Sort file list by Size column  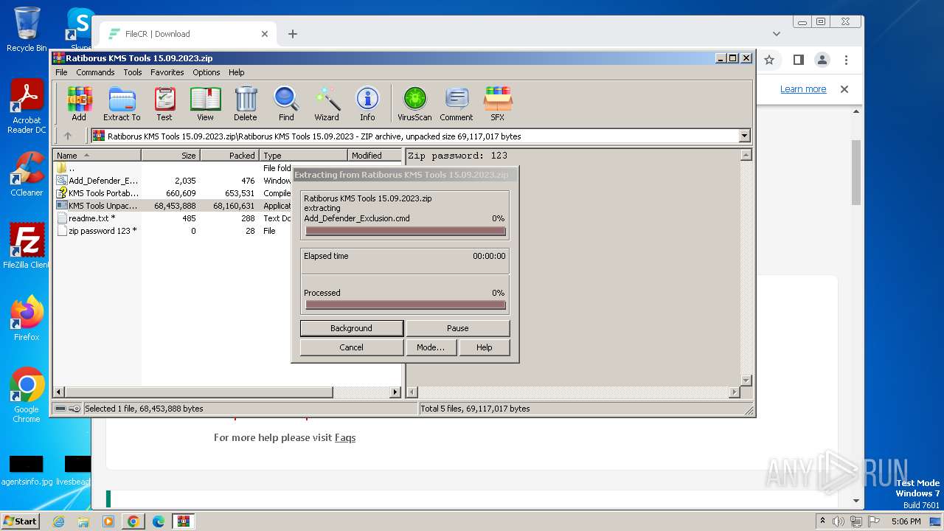coord(170,156)
